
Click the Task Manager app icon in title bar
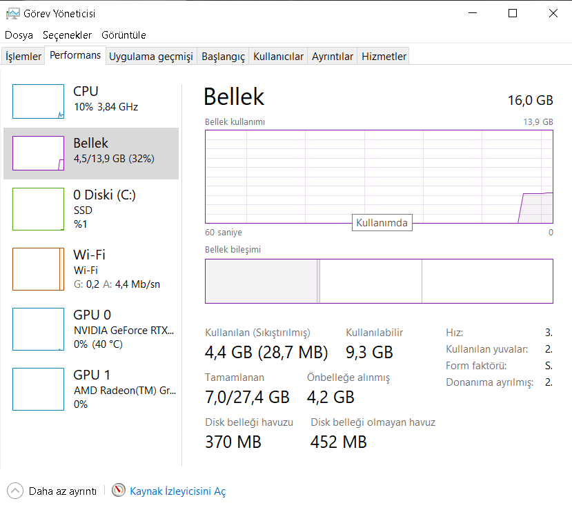13,13
